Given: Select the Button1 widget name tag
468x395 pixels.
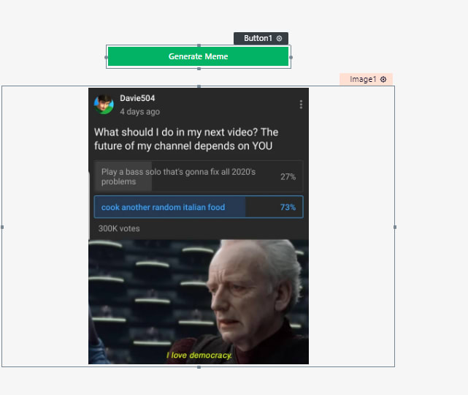Looking at the screenshot, I should point(261,39).
